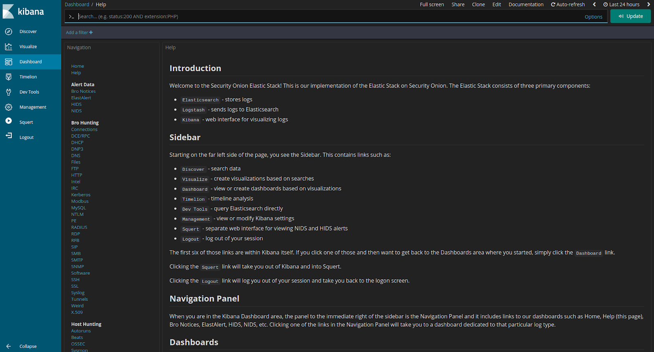The height and width of the screenshot is (352, 654).
Task: Click the Kibana logo
Action: coord(23,11)
